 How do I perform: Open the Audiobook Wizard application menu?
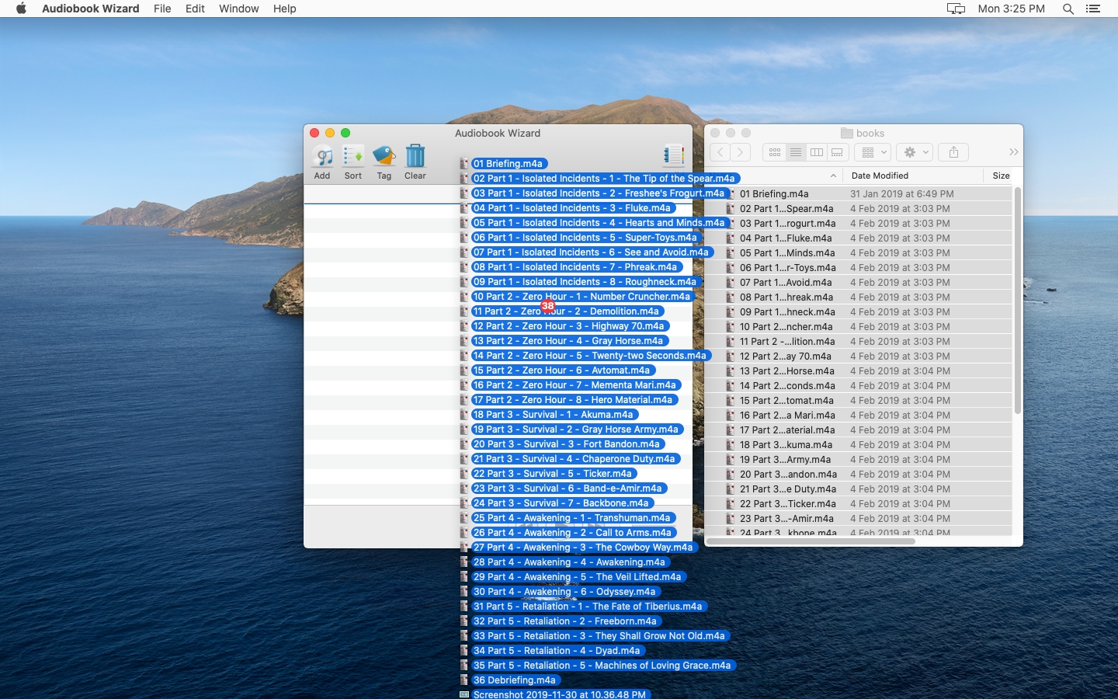click(x=91, y=9)
